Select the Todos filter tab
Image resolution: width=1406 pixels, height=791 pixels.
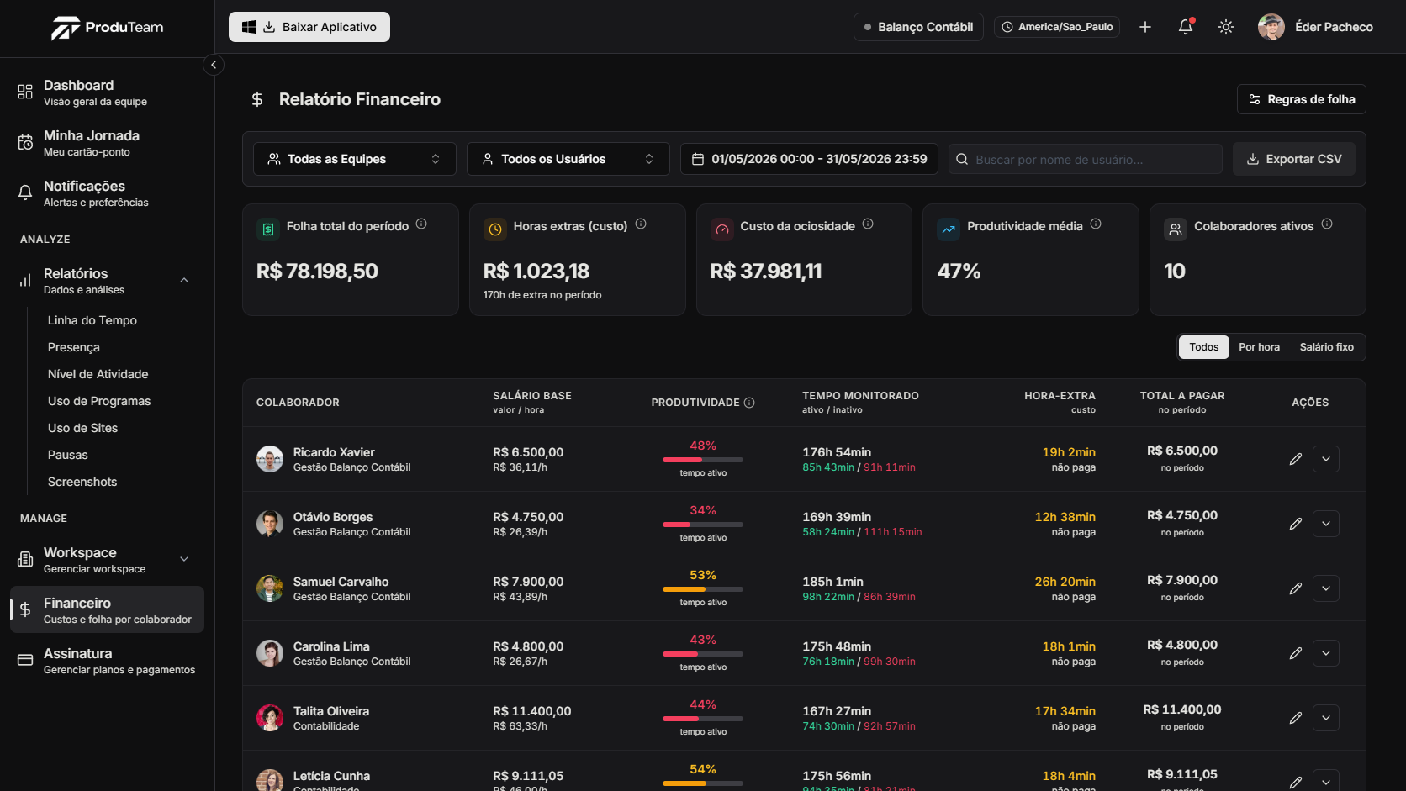[1204, 347]
